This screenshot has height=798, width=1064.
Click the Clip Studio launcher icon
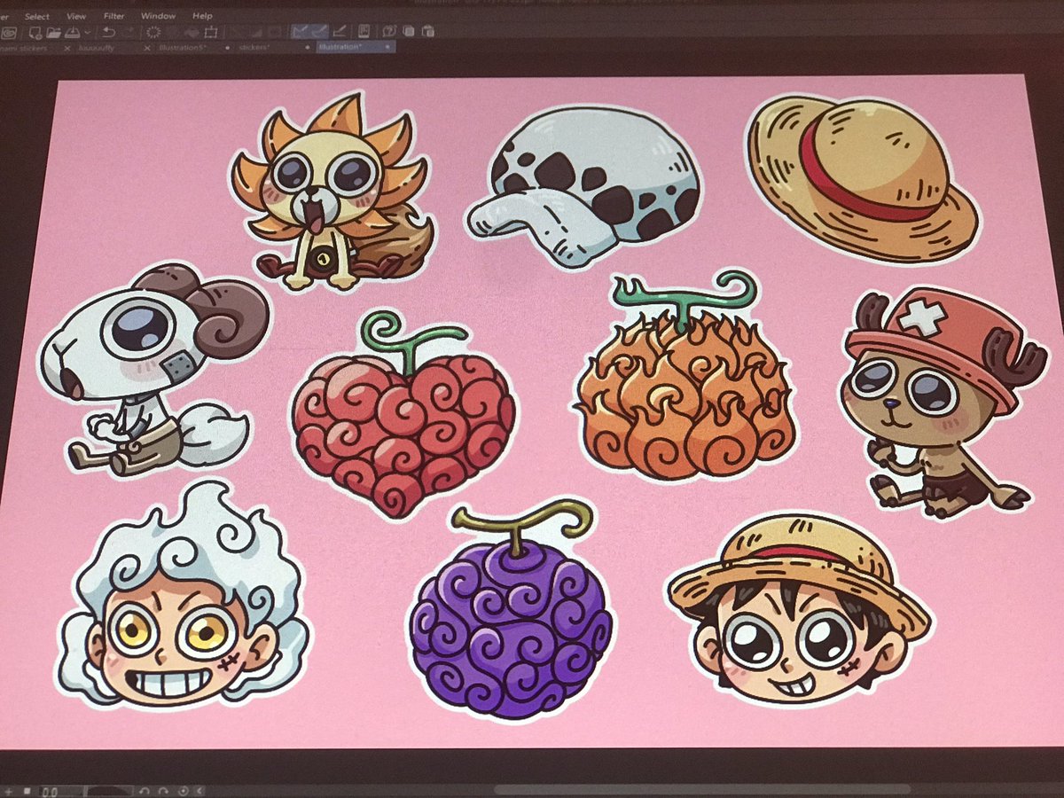click(x=8, y=33)
